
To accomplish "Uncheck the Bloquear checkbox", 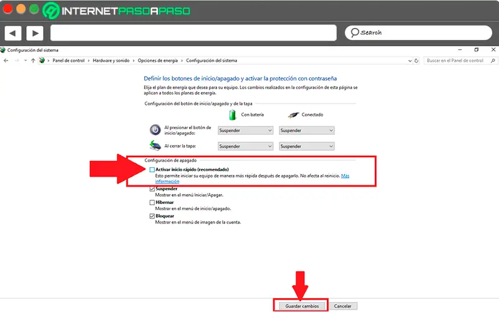I will click(152, 216).
